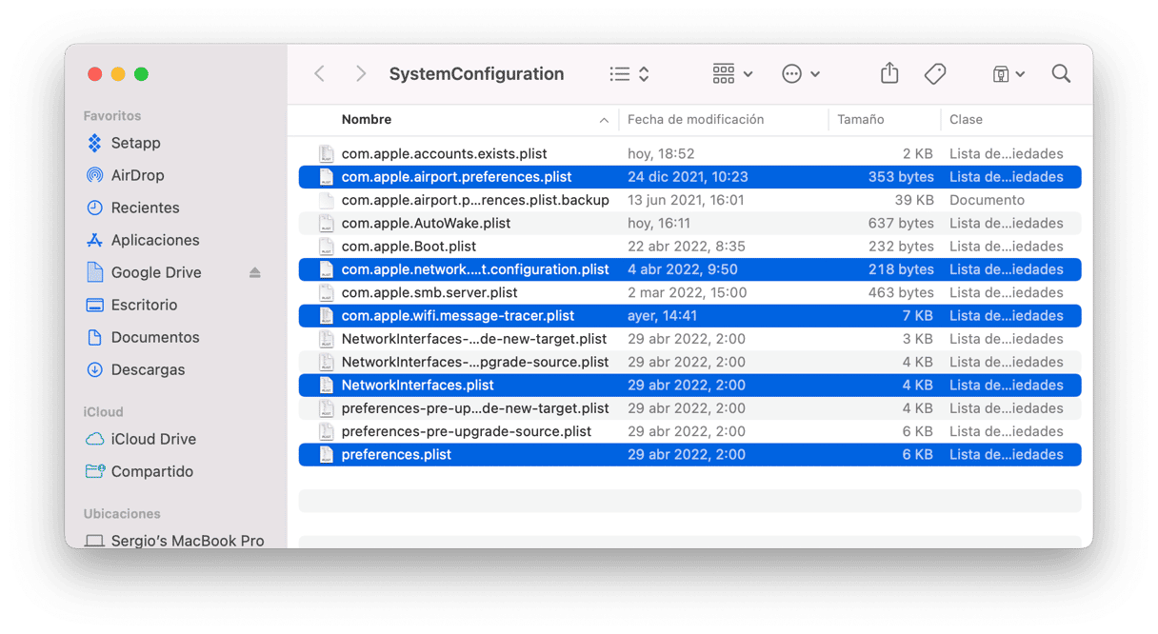Go to Descargas folder in sidebar
Image resolution: width=1158 pixels, height=634 pixels.
[148, 369]
